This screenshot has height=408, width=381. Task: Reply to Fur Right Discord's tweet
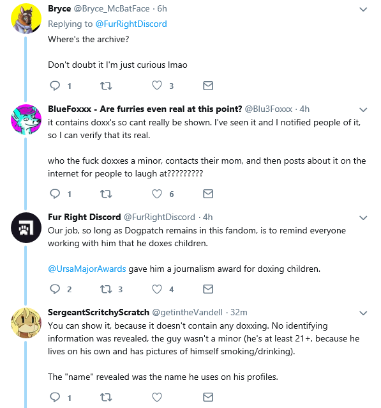(55, 289)
